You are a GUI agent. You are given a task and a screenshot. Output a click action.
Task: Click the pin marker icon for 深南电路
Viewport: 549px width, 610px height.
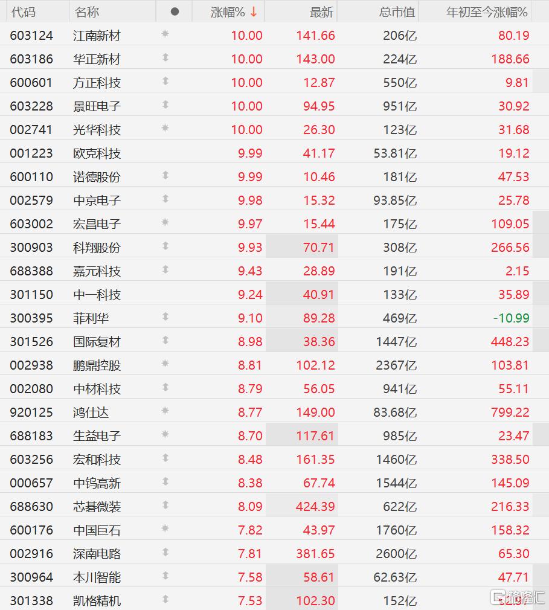(165, 552)
